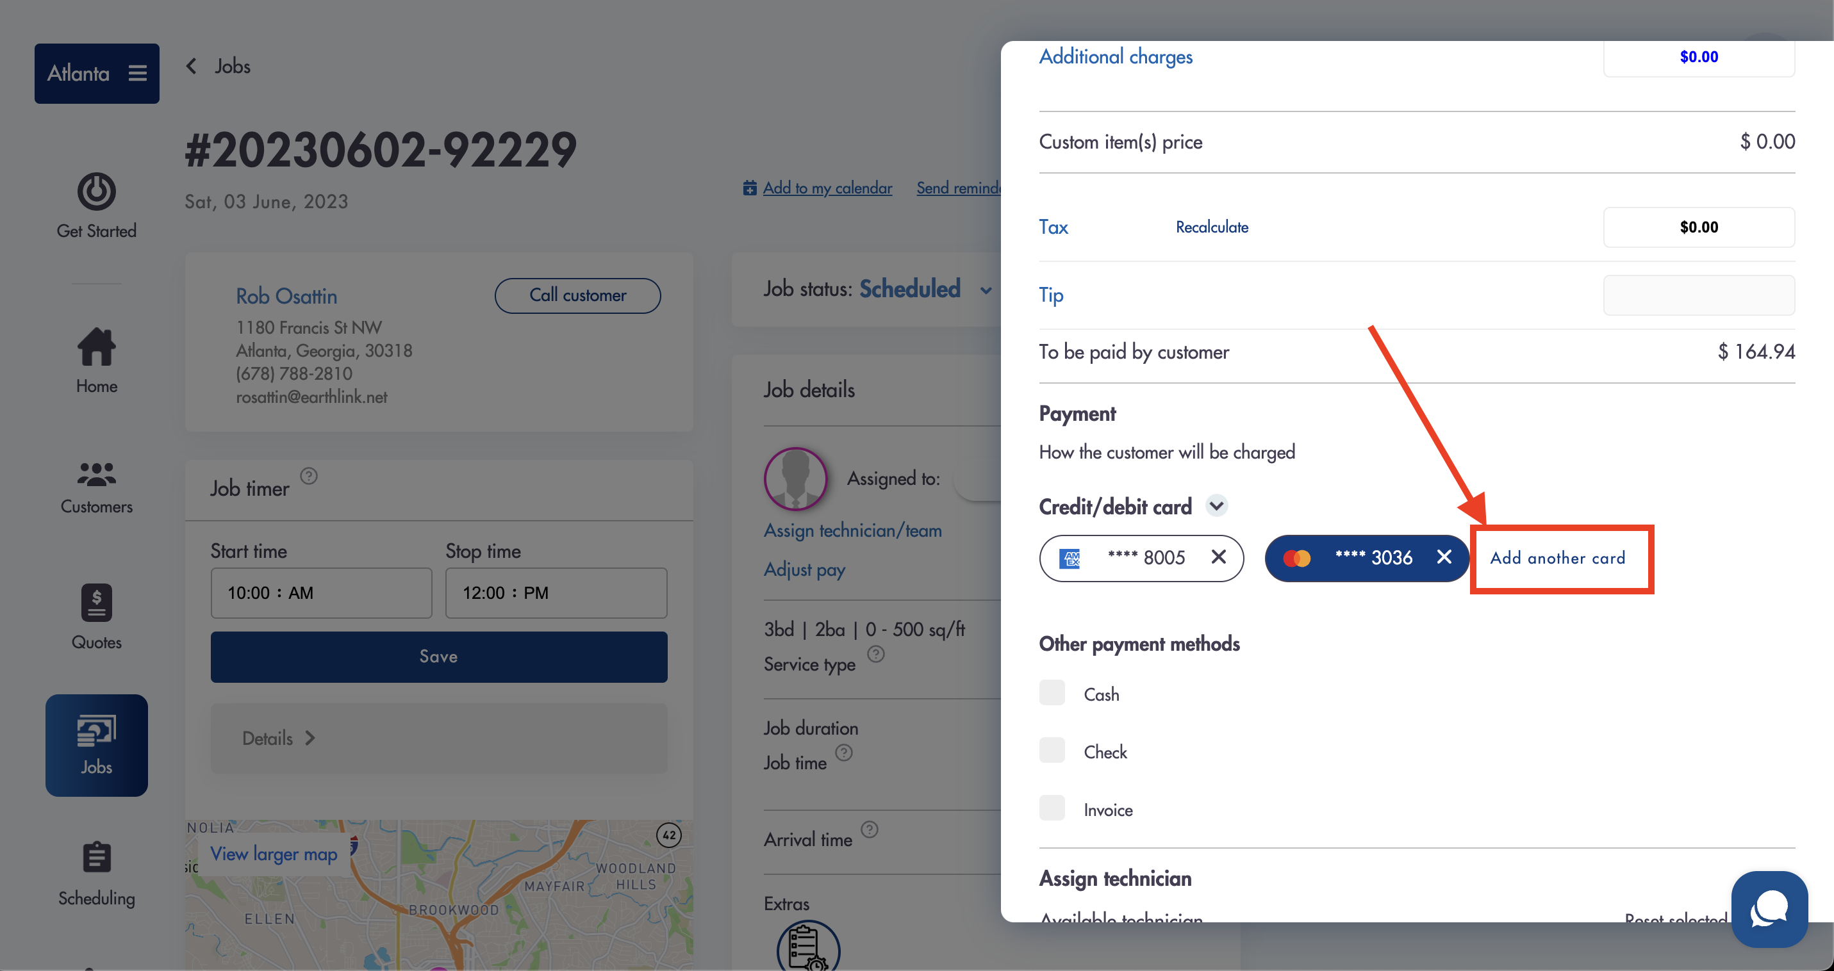Open the Atlanta hamburger menu
Screen dimensions: 1834x971
pos(137,73)
